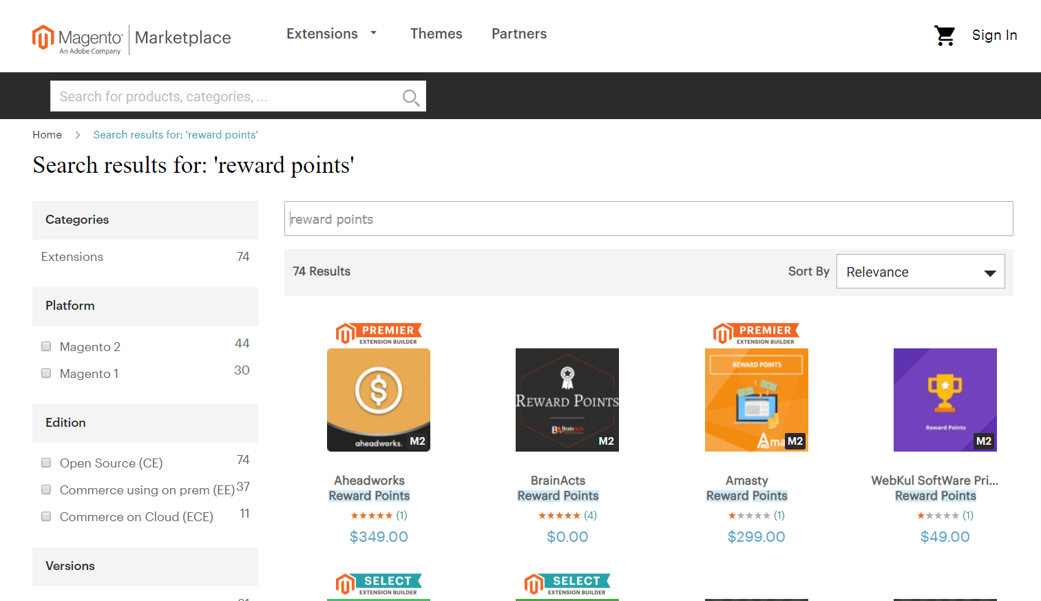Screen dimensions: 1041x601
Task: Open WebKul Reward Points product image
Action: pyautogui.click(x=945, y=400)
